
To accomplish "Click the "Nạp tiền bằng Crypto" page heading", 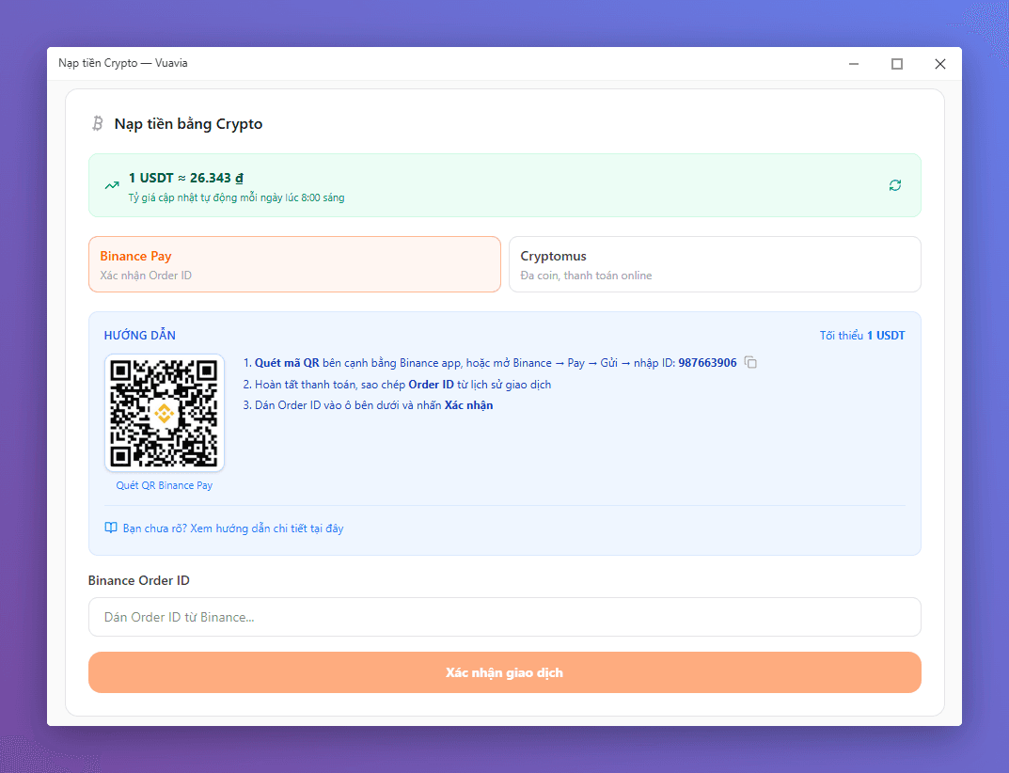I will pyautogui.click(x=188, y=124).
